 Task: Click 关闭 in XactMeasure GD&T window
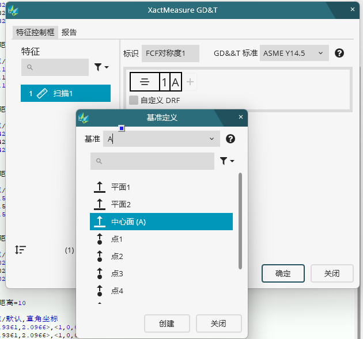332,273
